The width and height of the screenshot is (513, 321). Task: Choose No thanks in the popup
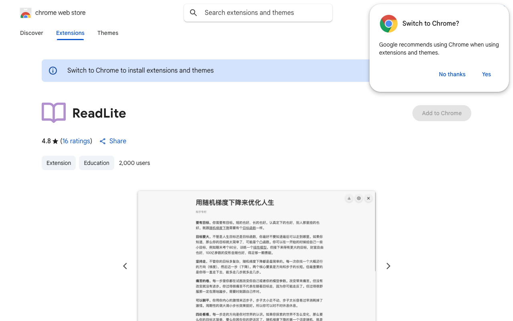click(452, 74)
